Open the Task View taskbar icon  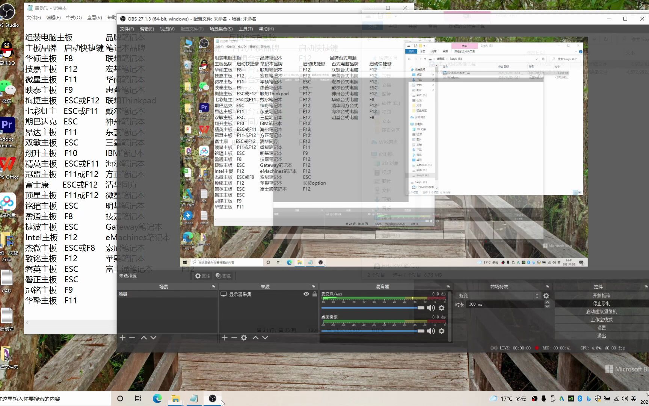(138, 398)
